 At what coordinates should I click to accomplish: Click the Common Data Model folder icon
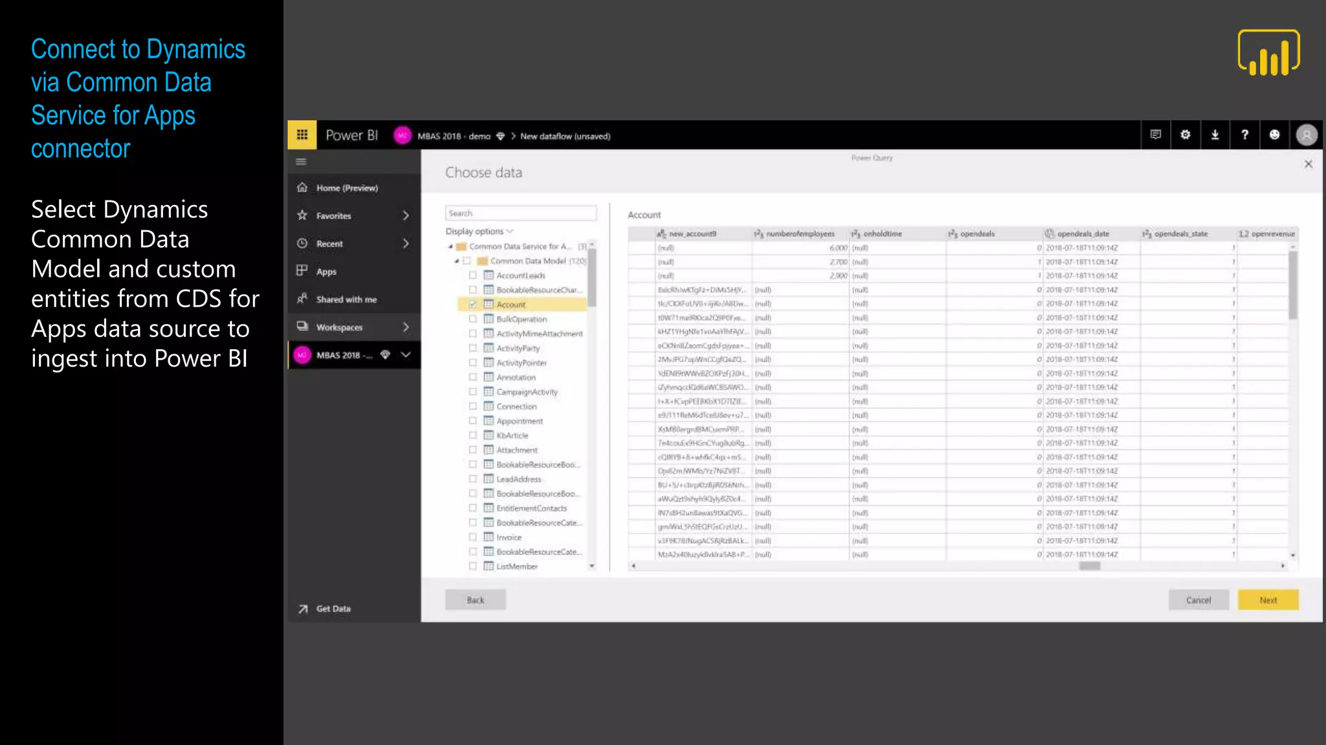coord(482,261)
